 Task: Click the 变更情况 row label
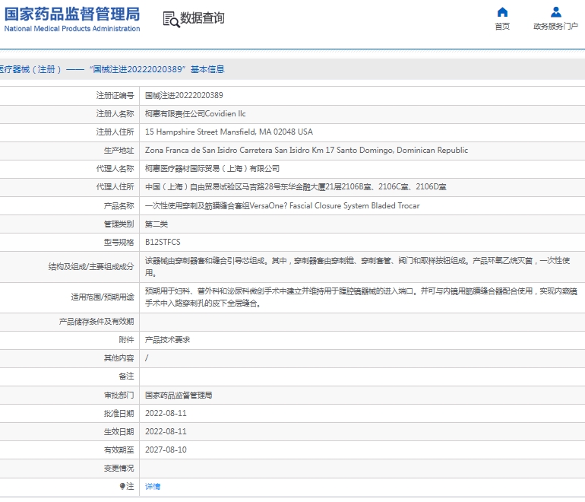(x=119, y=468)
